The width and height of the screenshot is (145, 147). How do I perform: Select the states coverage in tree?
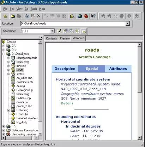point(20,74)
